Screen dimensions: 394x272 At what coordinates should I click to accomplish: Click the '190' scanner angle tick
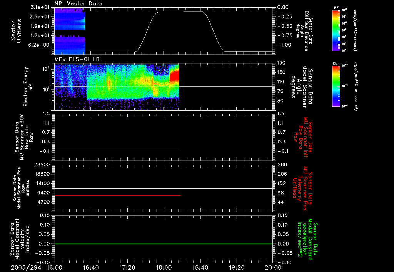click(x=281, y=63)
